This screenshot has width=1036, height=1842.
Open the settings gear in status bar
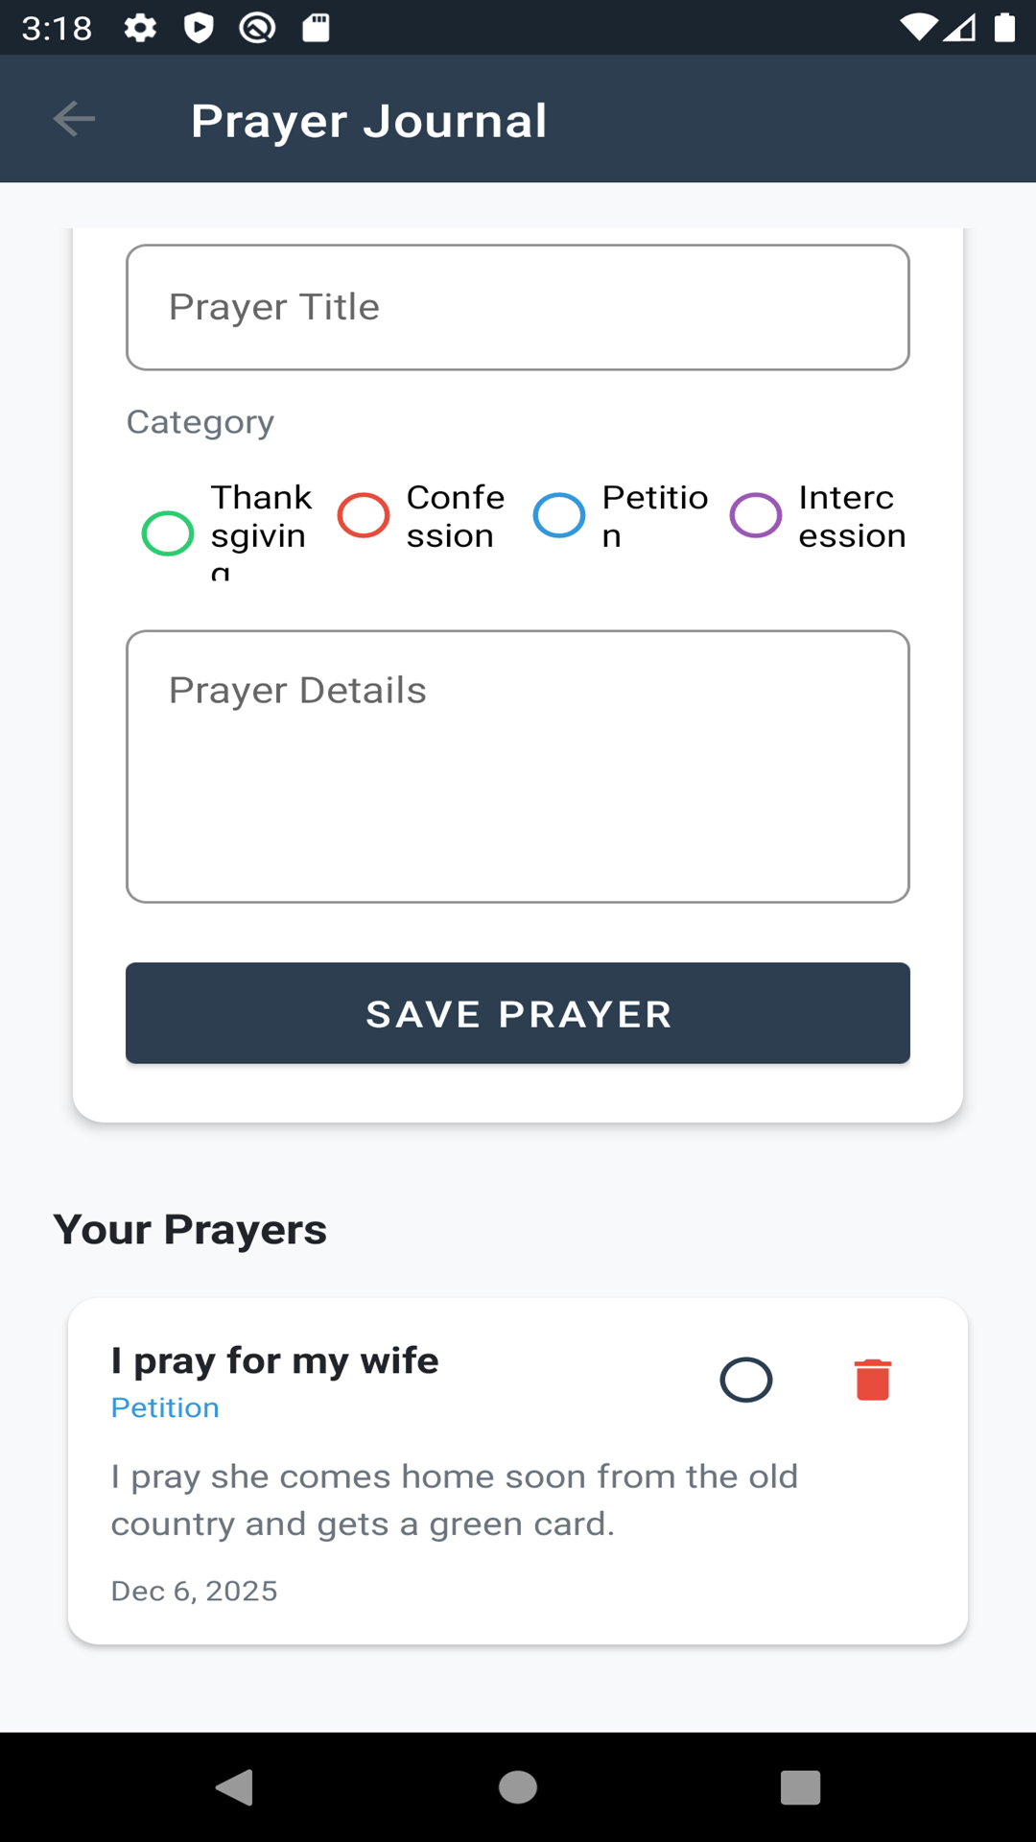coord(140,28)
